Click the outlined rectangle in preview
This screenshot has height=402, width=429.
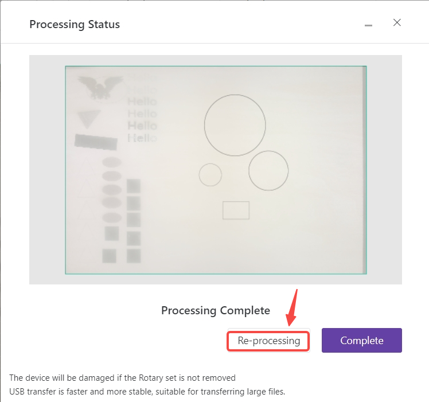236,210
